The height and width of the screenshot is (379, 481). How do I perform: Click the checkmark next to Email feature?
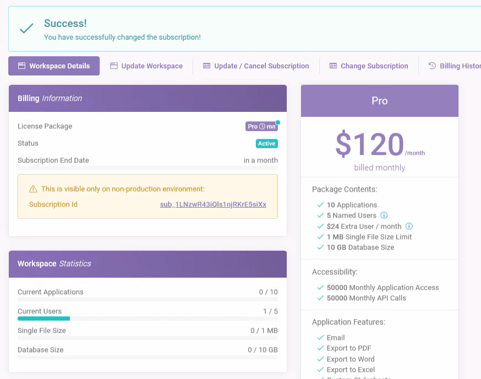[320, 338]
